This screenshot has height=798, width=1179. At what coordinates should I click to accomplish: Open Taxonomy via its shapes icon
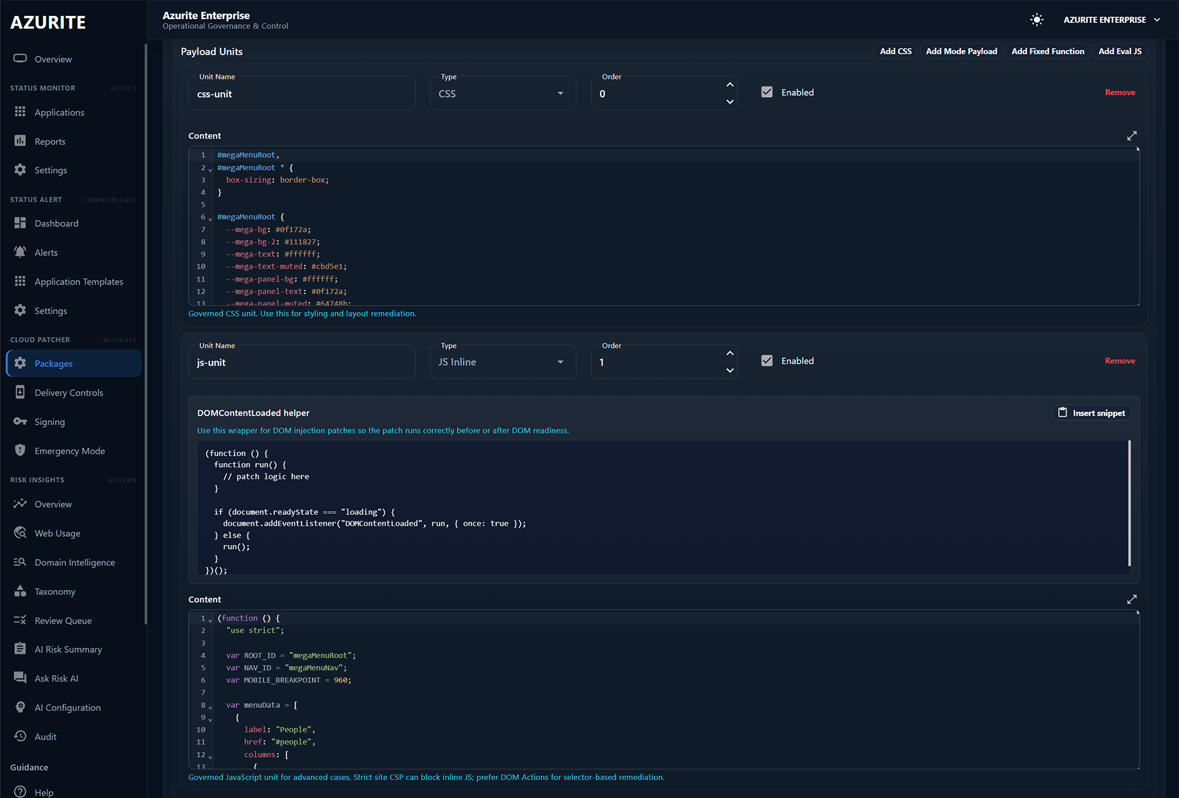click(x=20, y=591)
